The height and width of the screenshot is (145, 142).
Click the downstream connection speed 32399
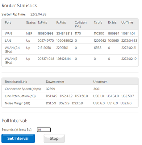(50, 89)
